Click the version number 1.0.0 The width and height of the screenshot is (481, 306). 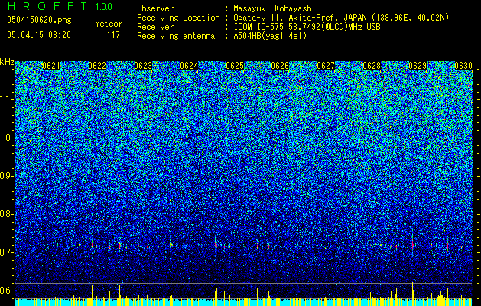click(104, 6)
